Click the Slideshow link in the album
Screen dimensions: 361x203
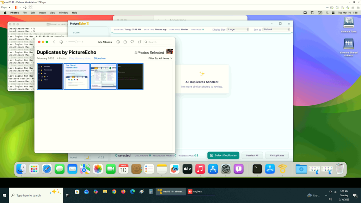(100, 59)
